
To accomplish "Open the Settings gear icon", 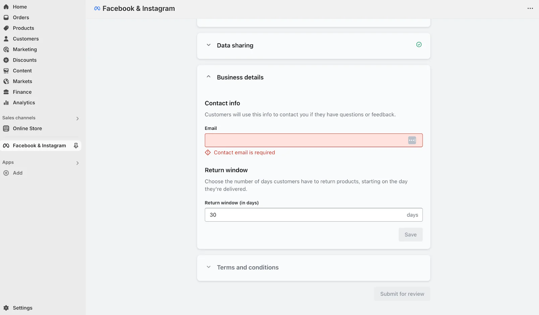I will 6,308.
